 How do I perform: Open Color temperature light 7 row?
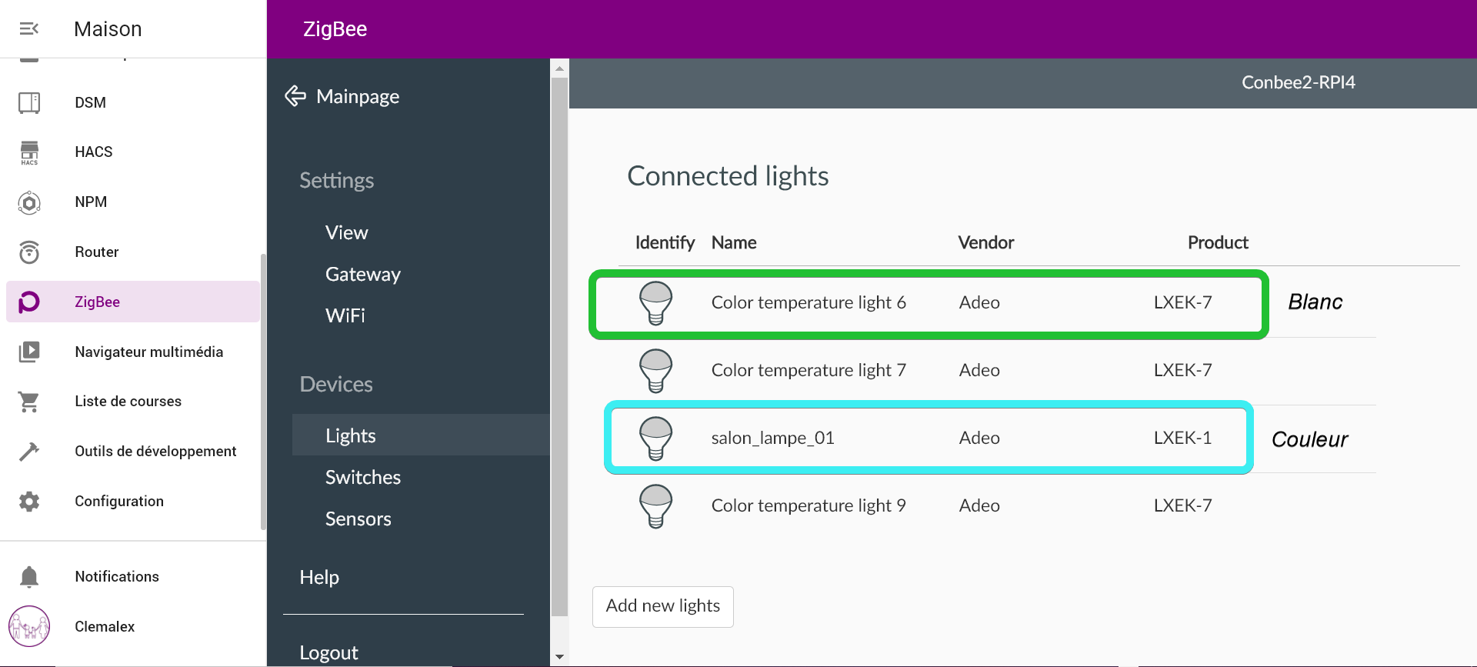click(998, 371)
